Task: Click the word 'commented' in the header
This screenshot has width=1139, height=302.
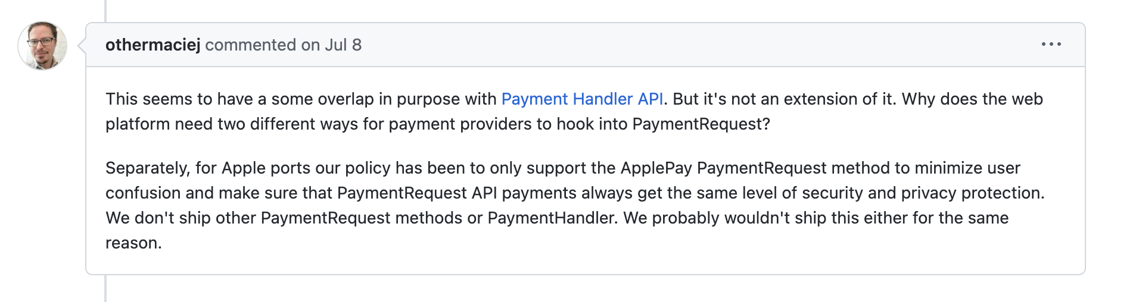Action: (250, 45)
